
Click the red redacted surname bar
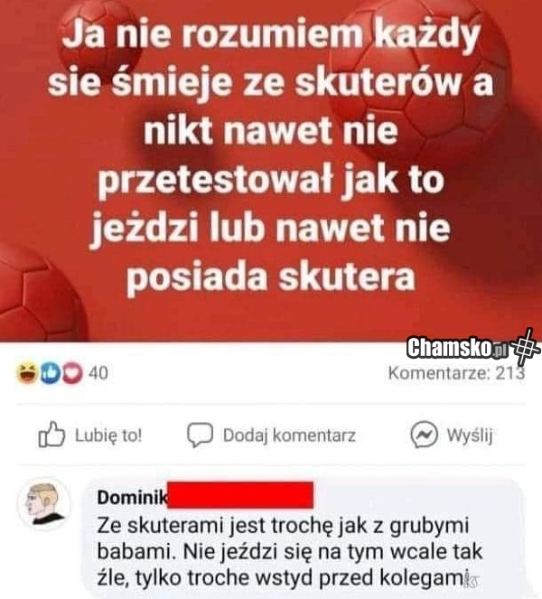tap(240, 495)
